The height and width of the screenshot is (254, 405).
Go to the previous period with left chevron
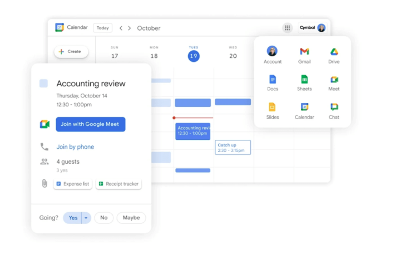click(x=121, y=28)
